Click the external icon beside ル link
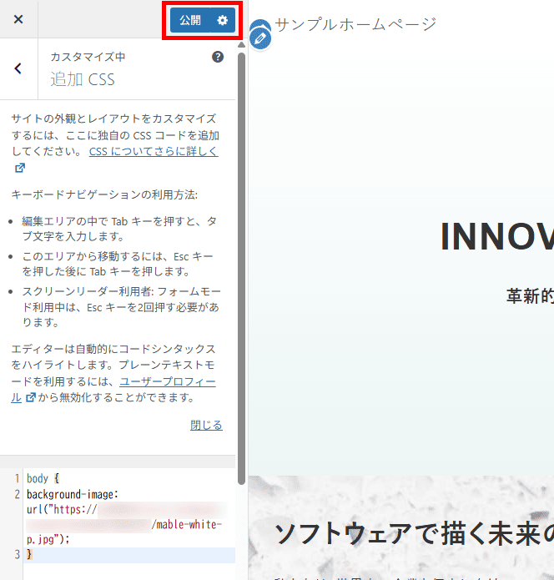 tap(31, 397)
